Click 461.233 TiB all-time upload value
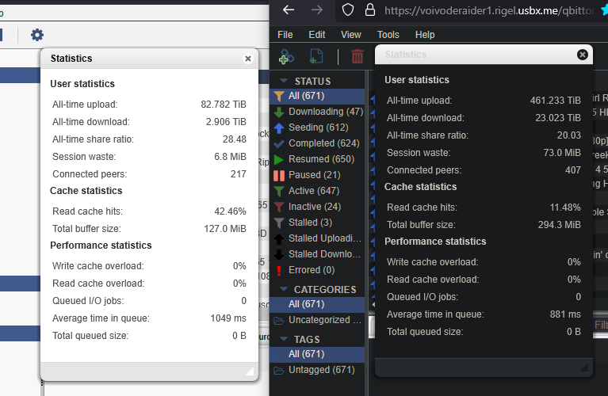This screenshot has height=396, width=608. pyautogui.click(x=555, y=101)
